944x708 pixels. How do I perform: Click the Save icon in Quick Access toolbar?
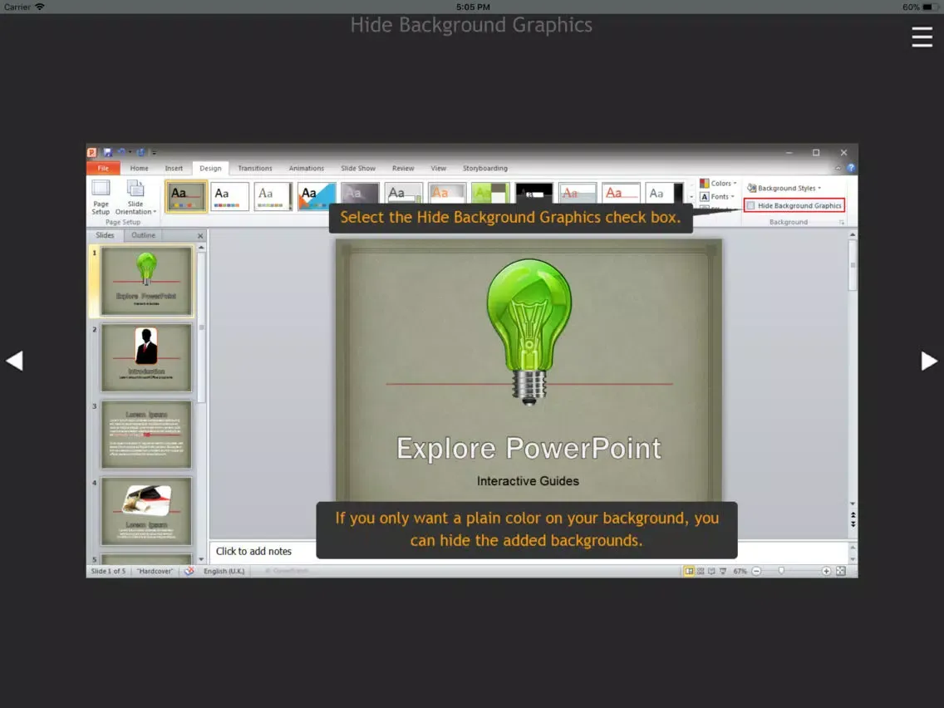click(107, 152)
